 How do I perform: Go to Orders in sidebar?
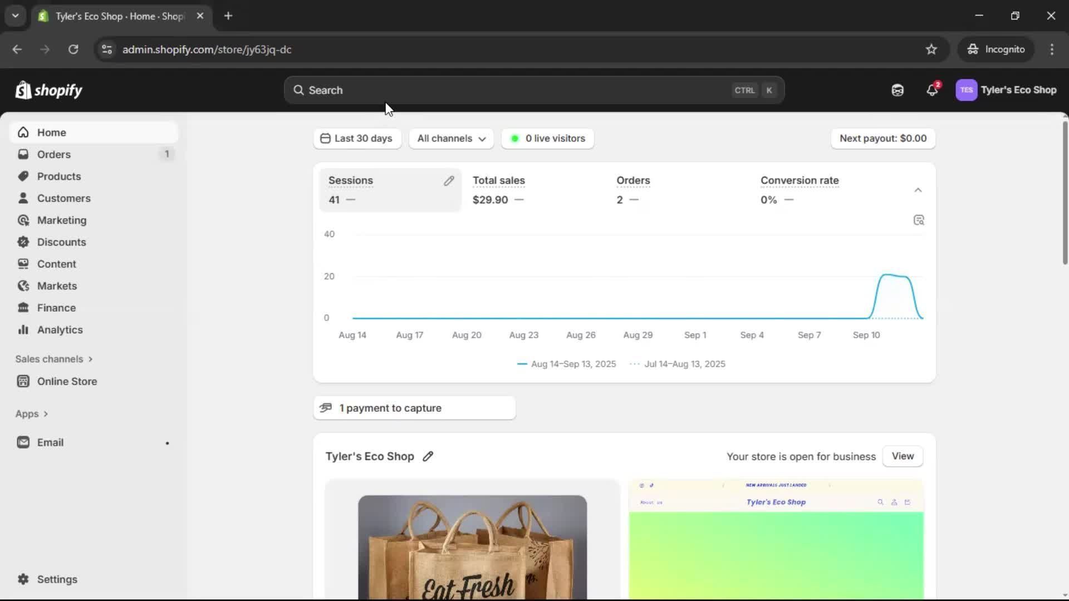click(x=54, y=154)
